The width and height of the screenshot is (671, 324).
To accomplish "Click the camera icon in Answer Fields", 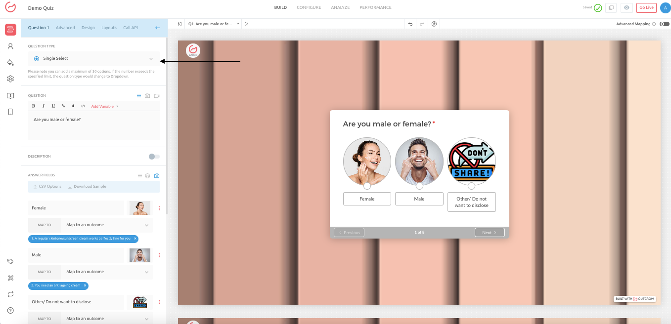I will (157, 175).
